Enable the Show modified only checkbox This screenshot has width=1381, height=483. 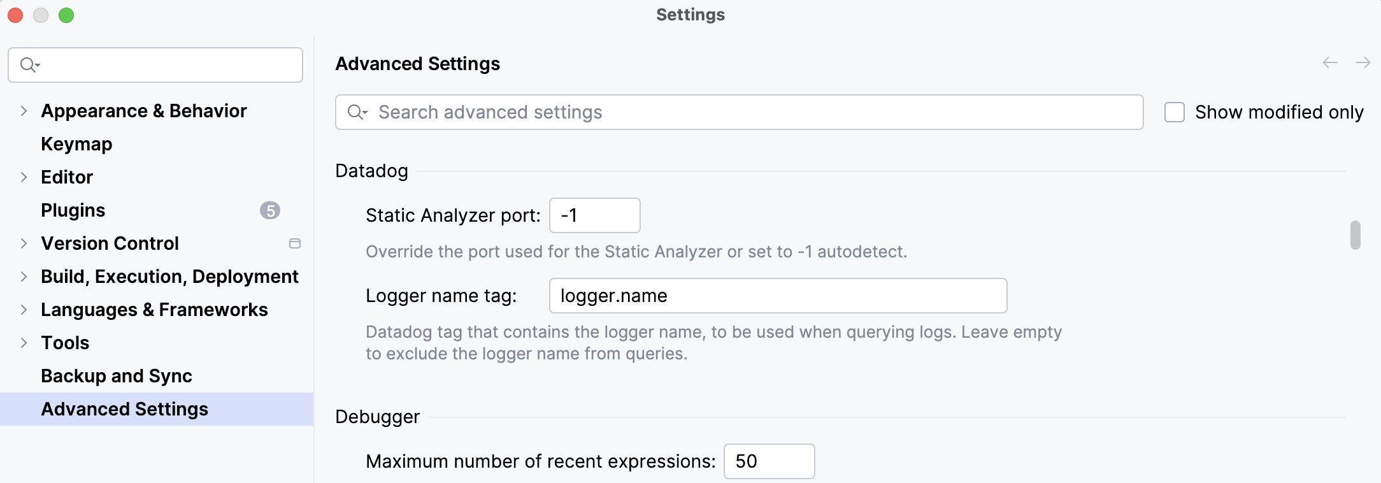pos(1174,112)
